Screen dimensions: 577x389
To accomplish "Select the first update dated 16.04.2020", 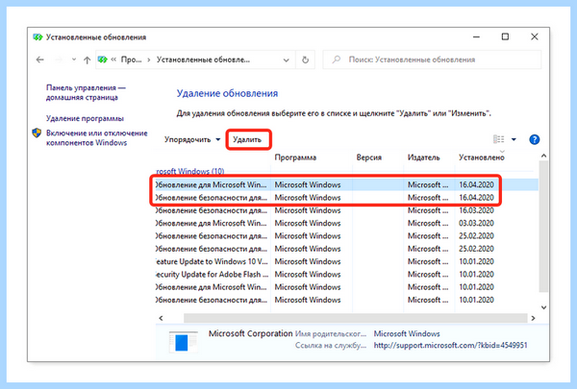I will tap(346, 184).
